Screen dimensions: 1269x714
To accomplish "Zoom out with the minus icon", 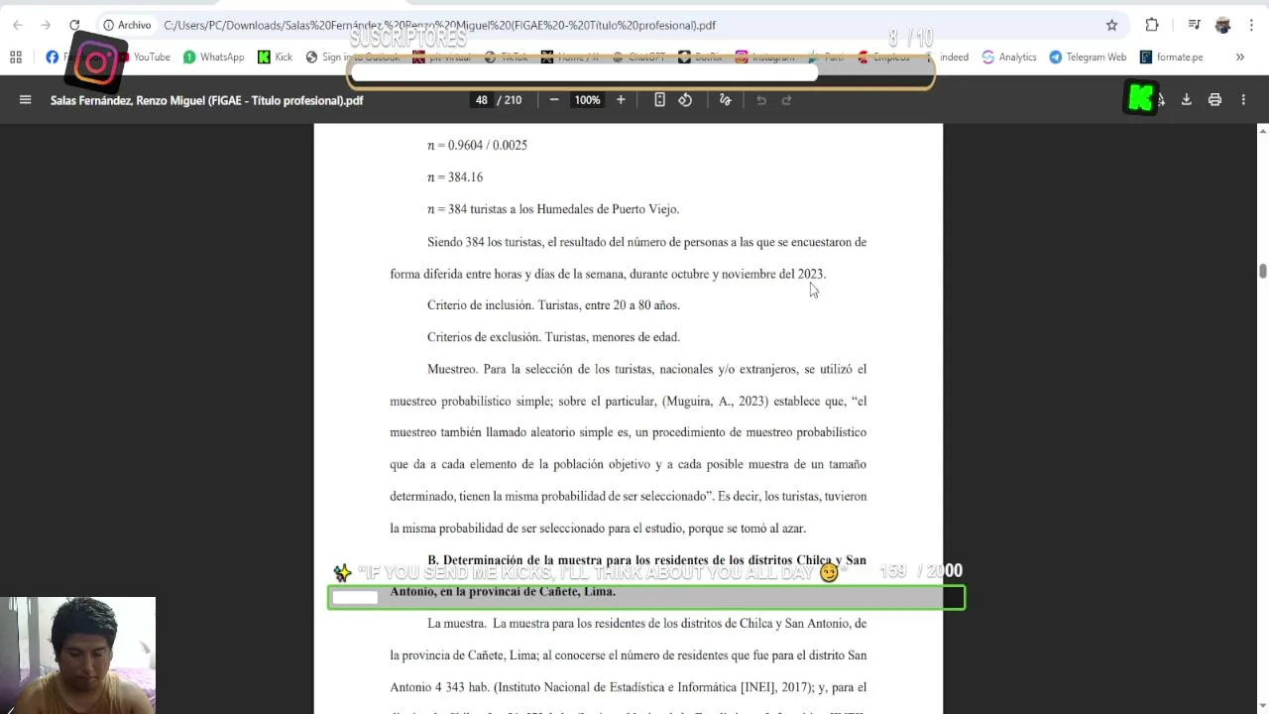I will coord(554,100).
